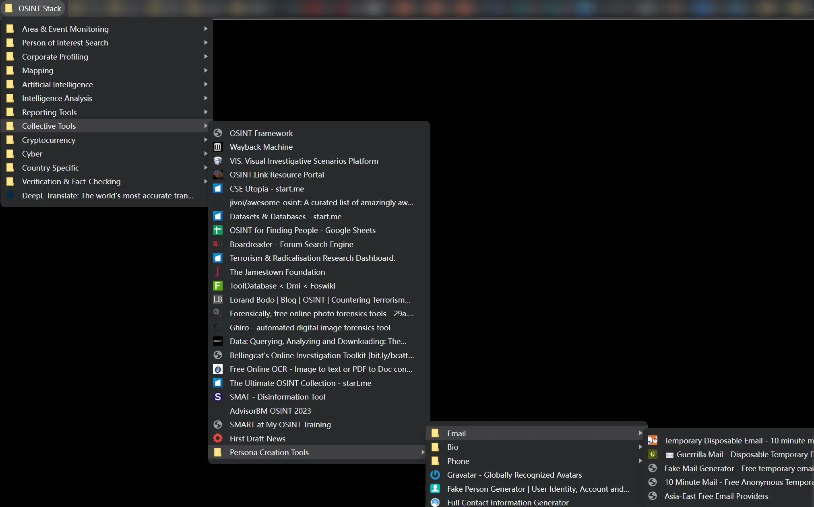The width and height of the screenshot is (814, 507).
Task: Open the Email folder in Persona tools
Action: 536,433
